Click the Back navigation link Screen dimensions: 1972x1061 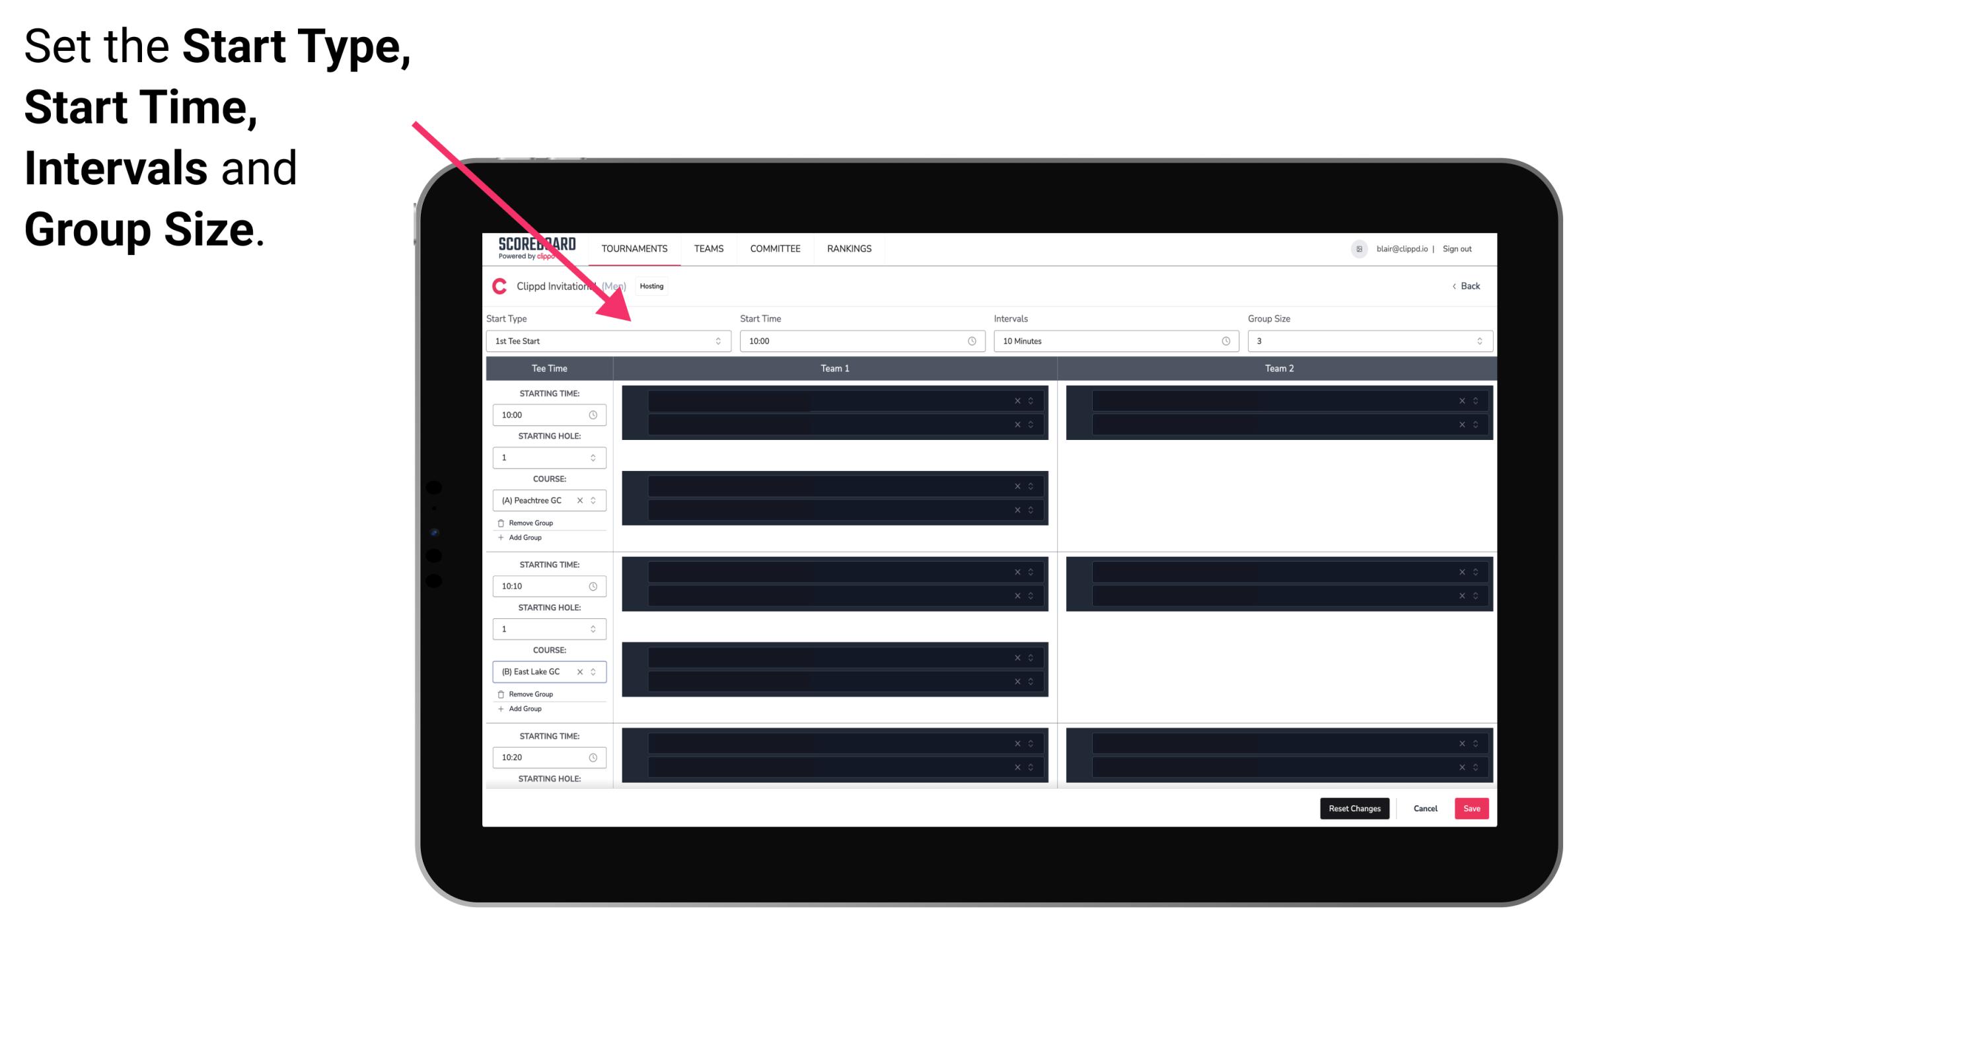tap(1467, 285)
